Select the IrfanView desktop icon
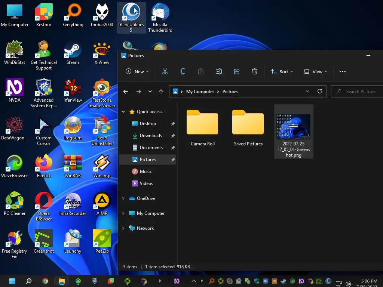Screen dimensions: 383x287 coord(73,90)
